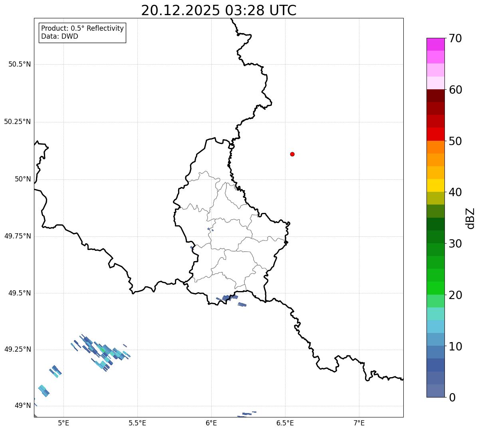
Task: Click the 49°N latitude label
Action: click(x=23, y=405)
